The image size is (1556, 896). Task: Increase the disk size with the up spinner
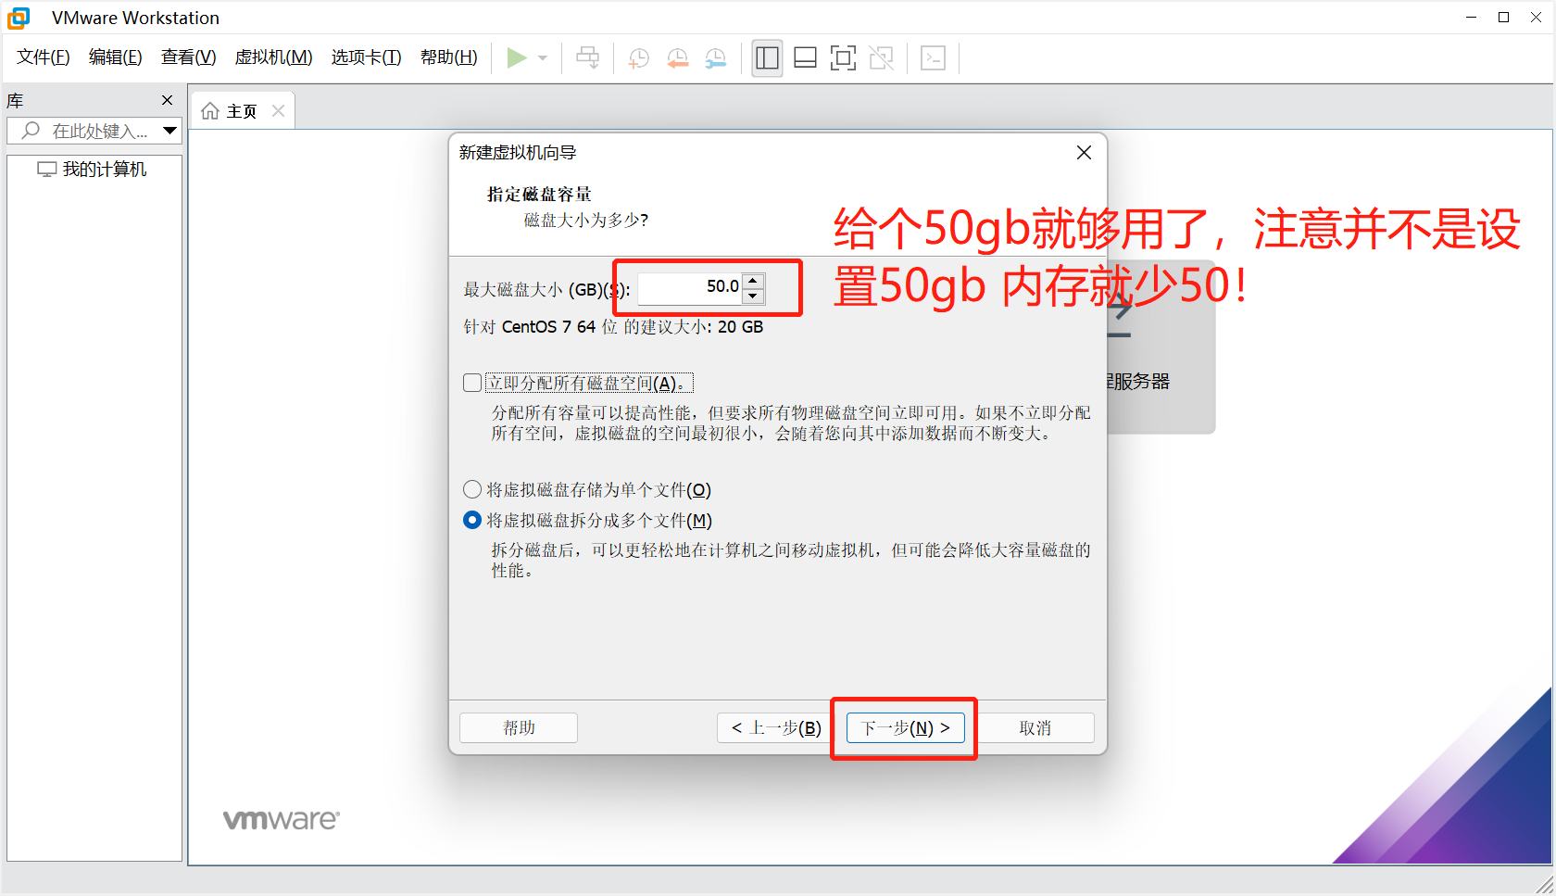point(753,280)
